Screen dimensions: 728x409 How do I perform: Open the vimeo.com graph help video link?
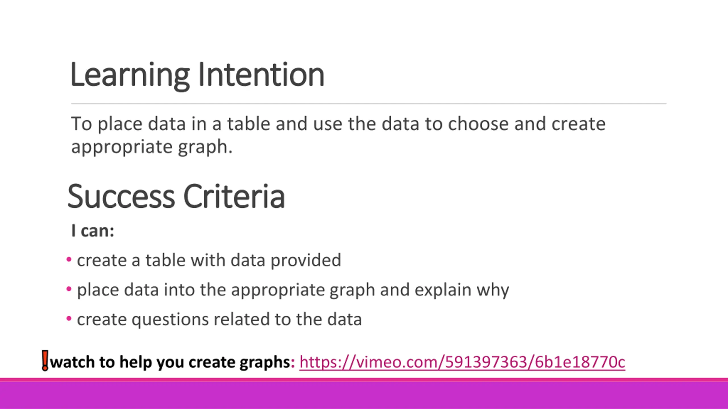click(462, 362)
